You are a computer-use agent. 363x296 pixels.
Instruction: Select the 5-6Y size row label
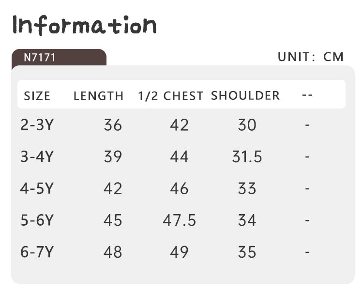point(37,220)
